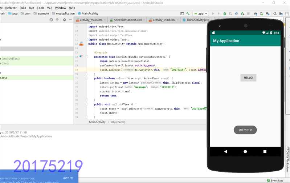290x183 pixels.
Task: Open the Event Log in status bar
Action: pyautogui.click(x=275, y=180)
